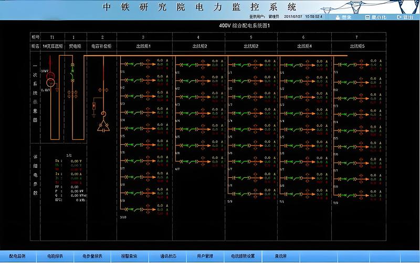
Task: Open the 电参量报表 tab
Action: coord(92,256)
